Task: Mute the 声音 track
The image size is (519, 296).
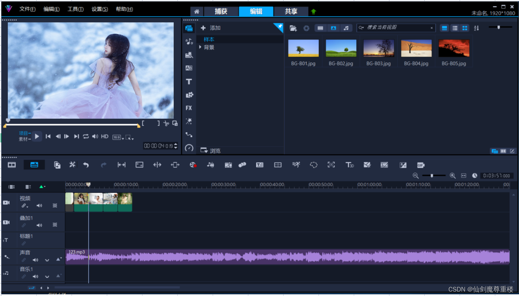Action: [x=35, y=260]
